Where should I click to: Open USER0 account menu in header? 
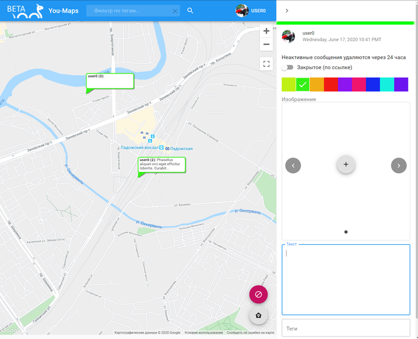coord(250,11)
